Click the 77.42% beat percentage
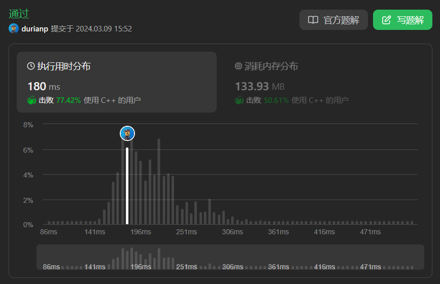This screenshot has height=284, width=440. [x=69, y=100]
